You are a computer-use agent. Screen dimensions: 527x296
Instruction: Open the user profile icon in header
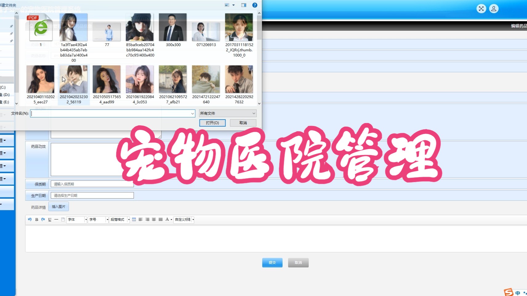point(494,9)
